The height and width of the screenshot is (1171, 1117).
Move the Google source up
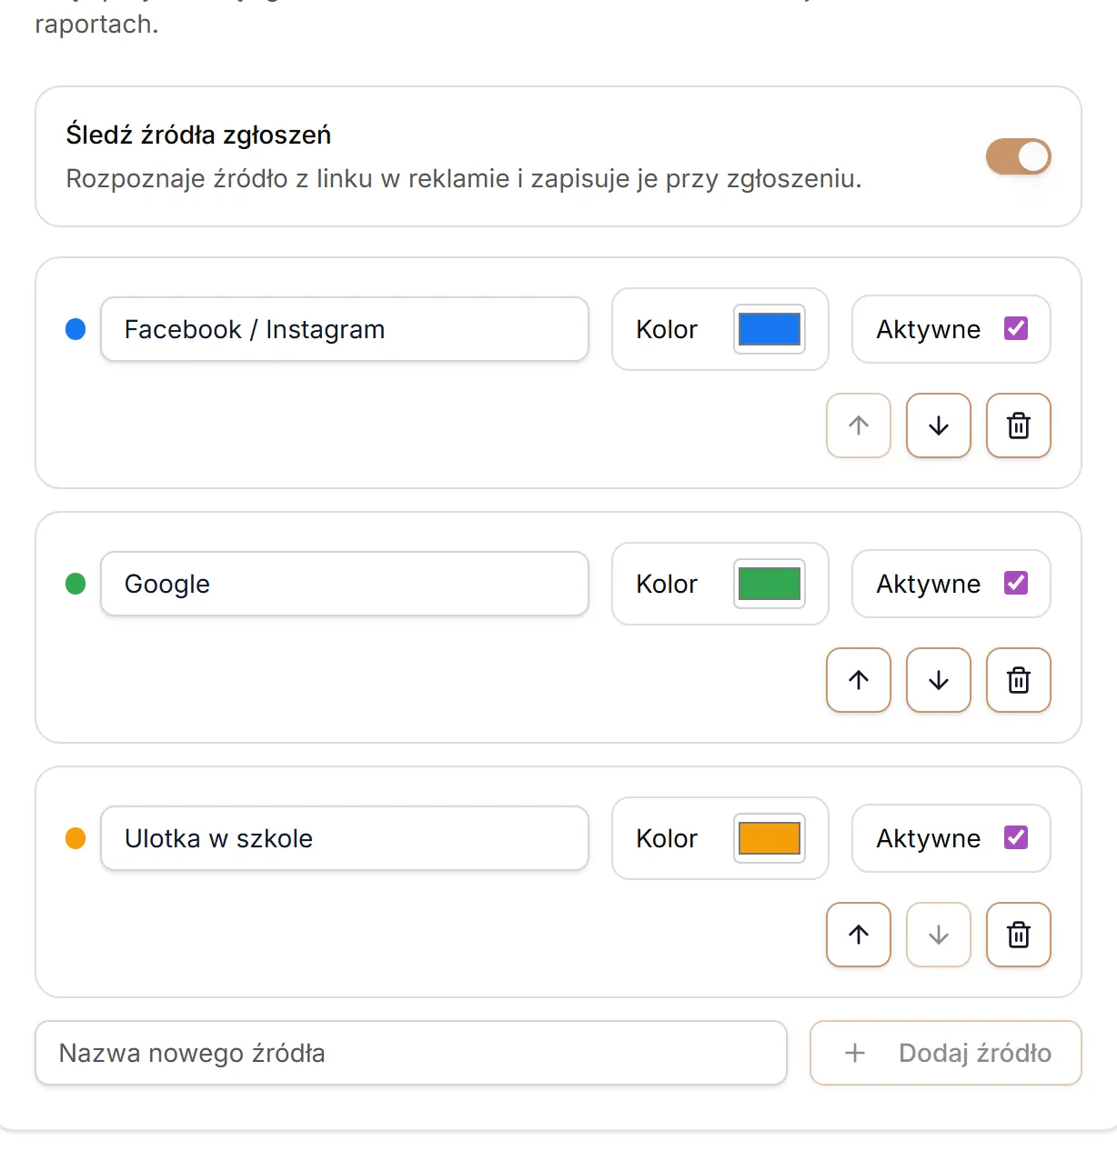coord(859,680)
